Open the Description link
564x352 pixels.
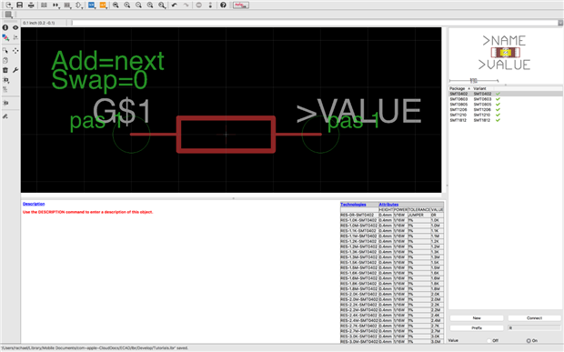pyautogui.click(x=34, y=204)
